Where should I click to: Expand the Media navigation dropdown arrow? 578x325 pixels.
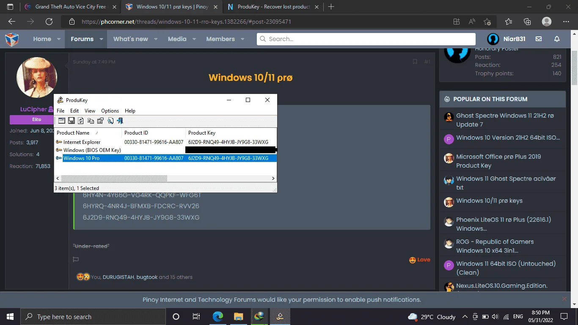[x=194, y=39]
